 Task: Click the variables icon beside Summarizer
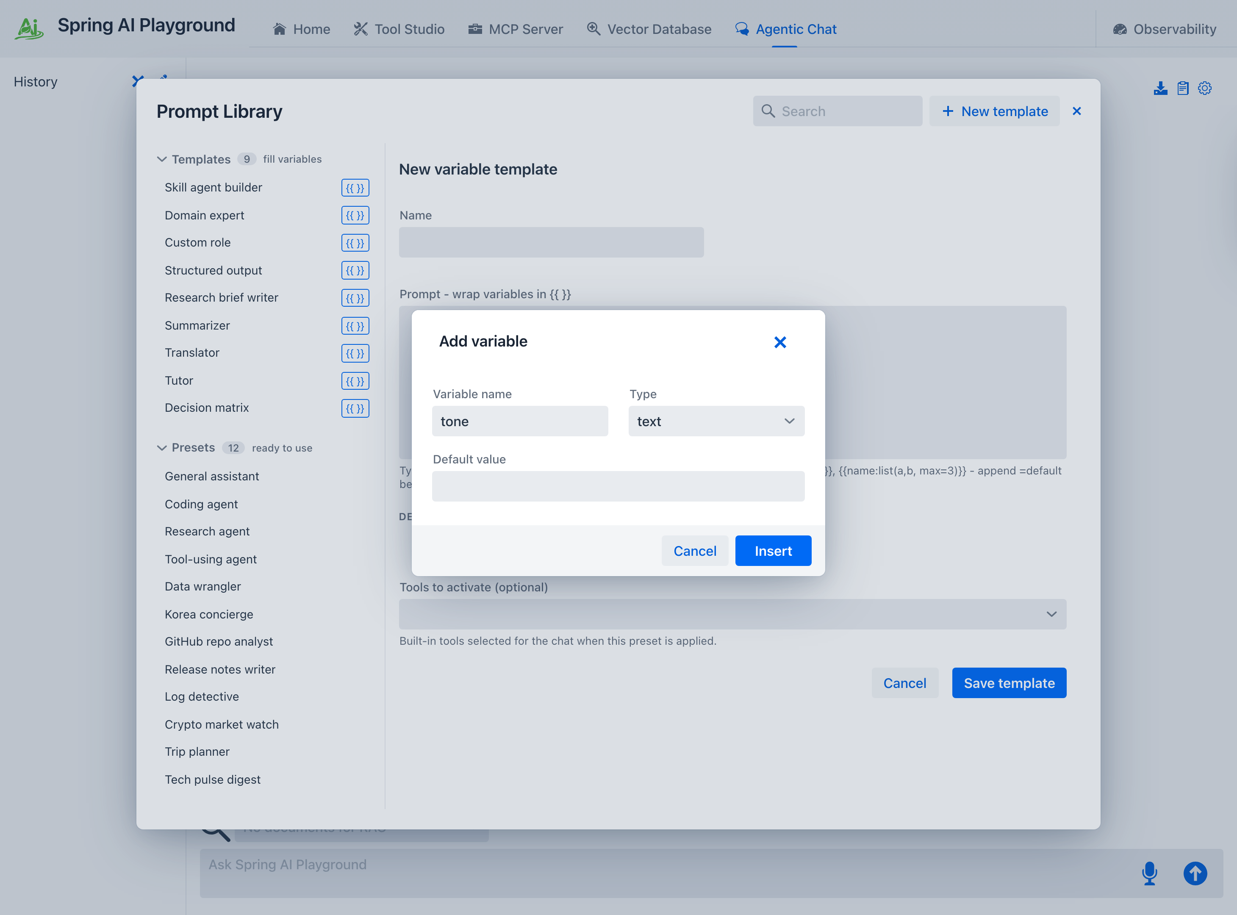pos(355,326)
